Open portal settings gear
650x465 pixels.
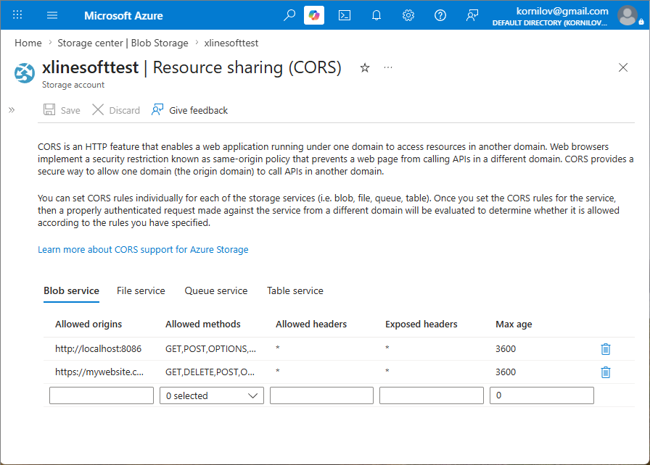click(x=408, y=15)
